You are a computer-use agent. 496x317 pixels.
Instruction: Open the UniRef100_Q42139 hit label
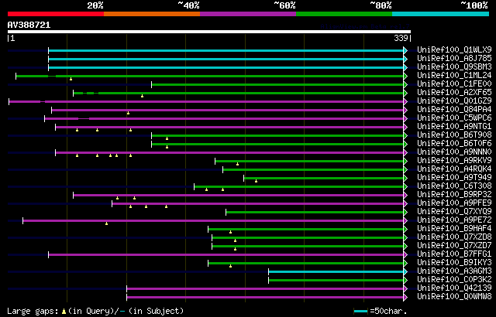pos(454,288)
